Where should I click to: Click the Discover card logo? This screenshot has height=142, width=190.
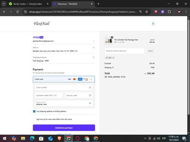(x=85, y=79)
